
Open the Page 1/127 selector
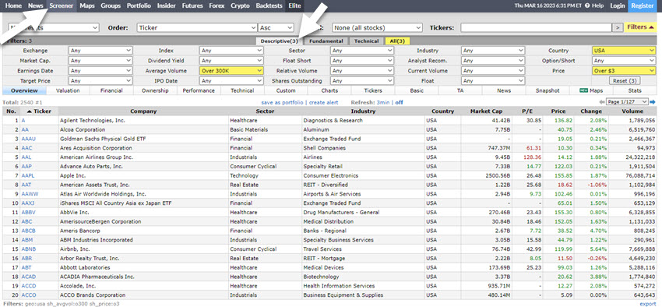627,102
